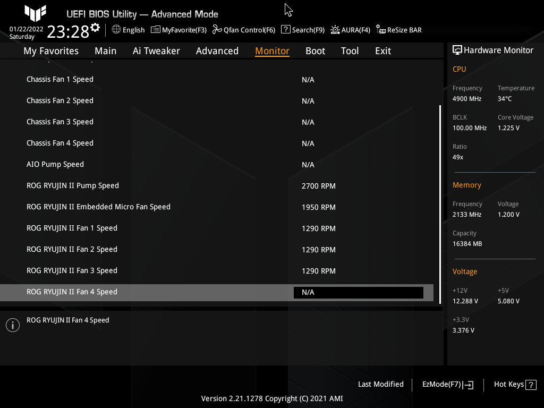Click the CPU heading in Hardware Monitor
This screenshot has width=544, height=408.
460,69
